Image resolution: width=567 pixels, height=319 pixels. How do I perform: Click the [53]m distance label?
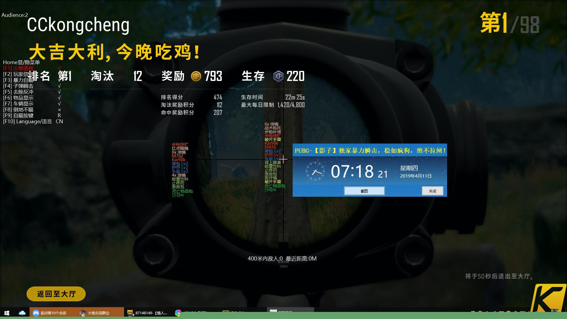point(178,195)
